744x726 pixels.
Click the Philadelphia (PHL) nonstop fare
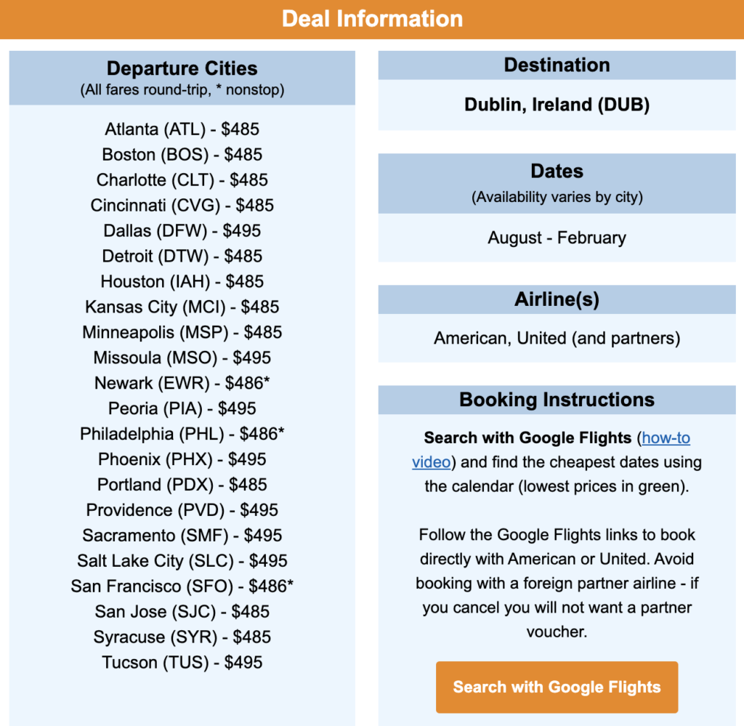tap(181, 434)
